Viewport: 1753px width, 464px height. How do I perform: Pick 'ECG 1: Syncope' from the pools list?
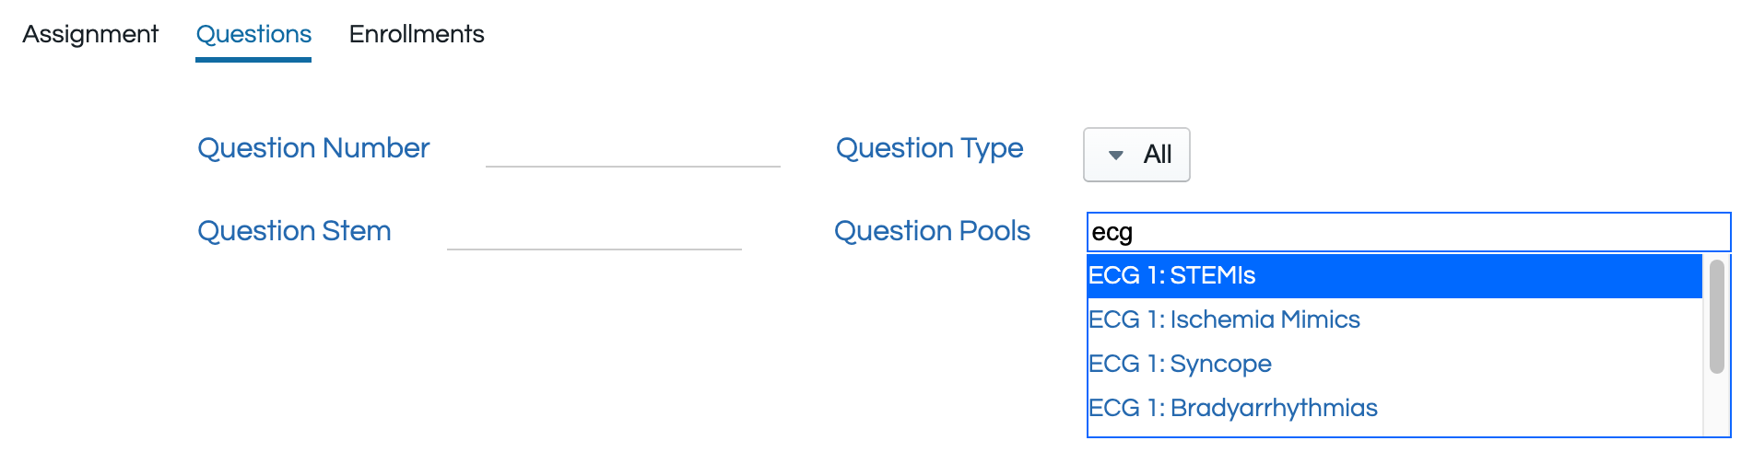[x=1180, y=364]
